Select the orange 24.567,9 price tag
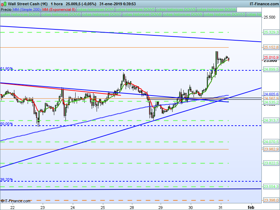 point(271,98)
